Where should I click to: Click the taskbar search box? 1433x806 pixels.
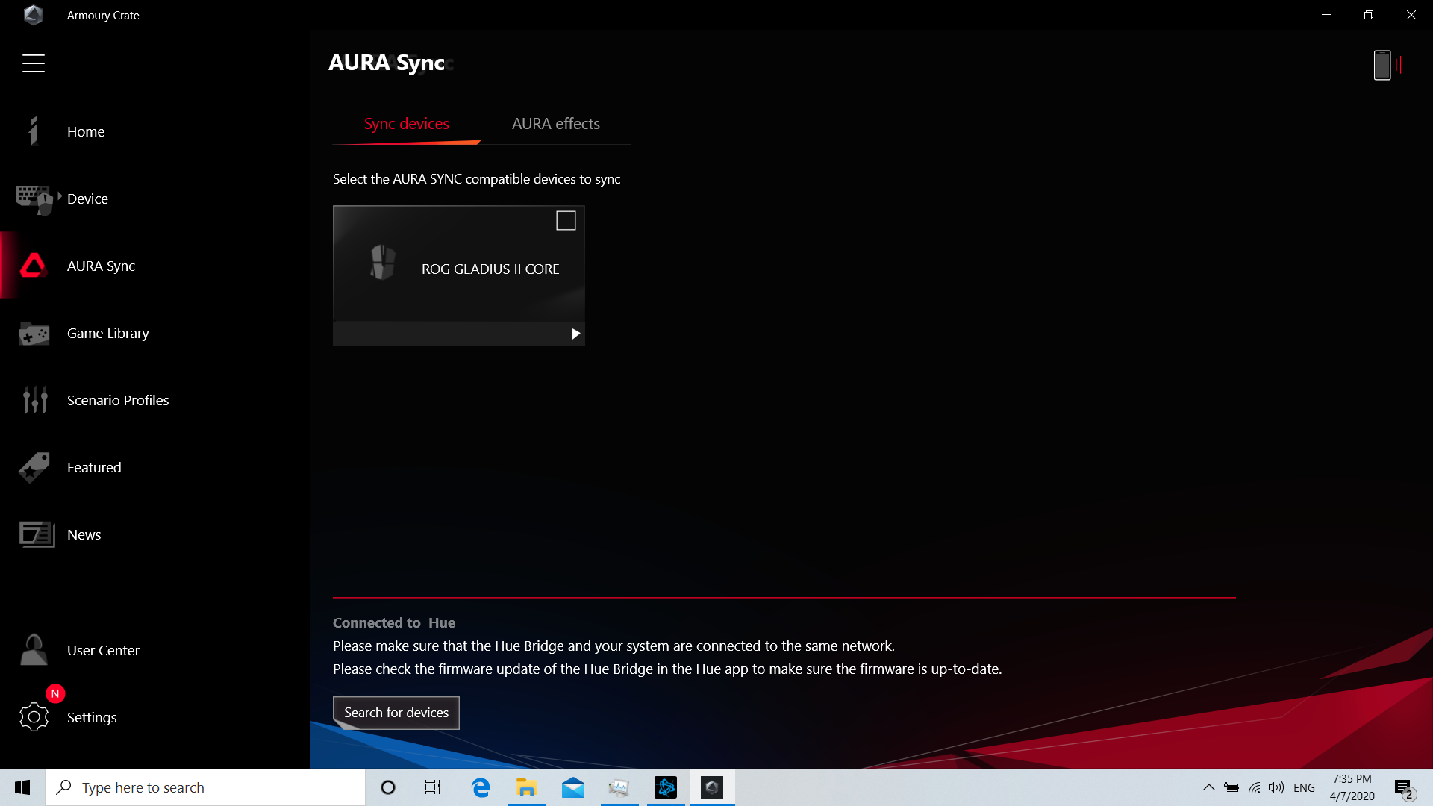(205, 787)
